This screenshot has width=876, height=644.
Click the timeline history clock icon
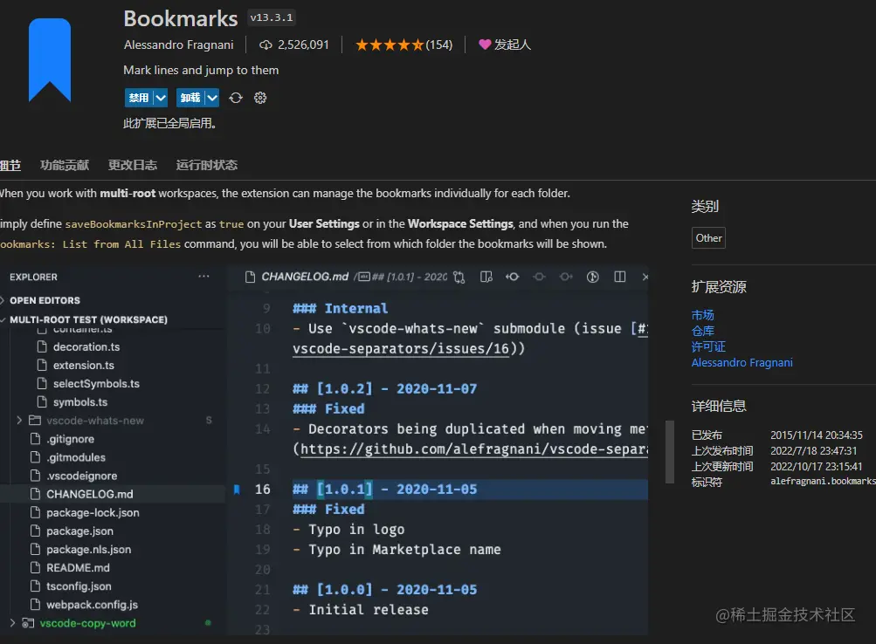[593, 277]
